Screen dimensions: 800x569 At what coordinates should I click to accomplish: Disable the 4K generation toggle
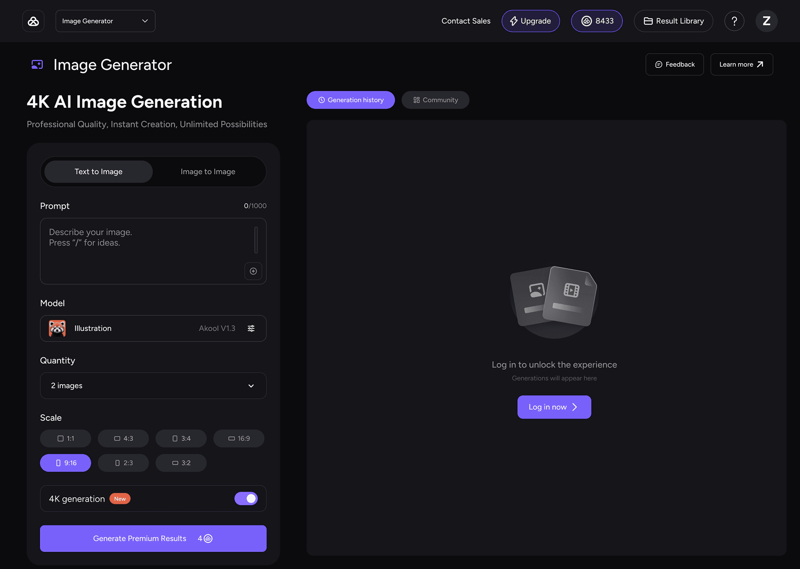(246, 499)
